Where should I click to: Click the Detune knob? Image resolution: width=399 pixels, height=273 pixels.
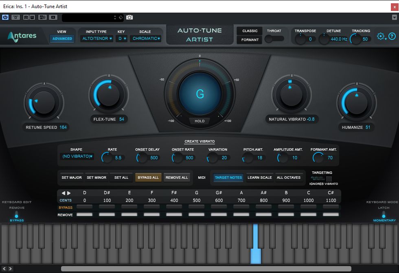324,39
